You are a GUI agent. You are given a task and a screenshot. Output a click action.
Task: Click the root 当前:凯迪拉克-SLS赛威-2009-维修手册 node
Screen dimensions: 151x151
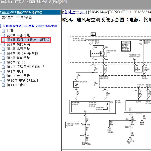coord(30,26)
